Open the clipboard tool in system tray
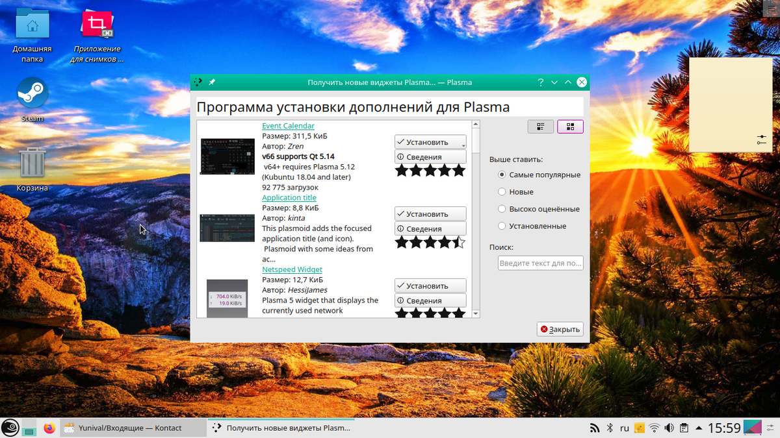This screenshot has height=438, width=780. pyautogui.click(x=683, y=428)
